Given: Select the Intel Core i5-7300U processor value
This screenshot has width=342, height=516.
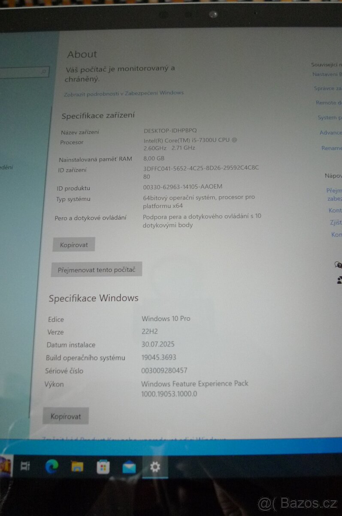Looking at the screenshot, I should (191, 144).
